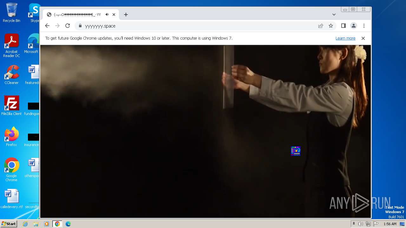Show hidden system tray icons
This screenshot has width=406, height=228.
click(x=354, y=224)
